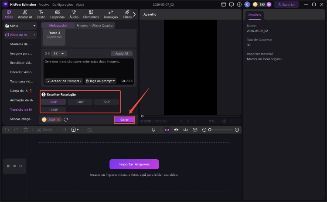Click the Undo arrow in timeline toolbar

click(7, 130)
